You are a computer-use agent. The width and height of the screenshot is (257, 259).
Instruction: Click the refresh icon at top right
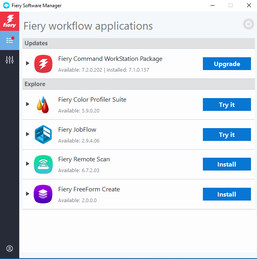tap(249, 24)
